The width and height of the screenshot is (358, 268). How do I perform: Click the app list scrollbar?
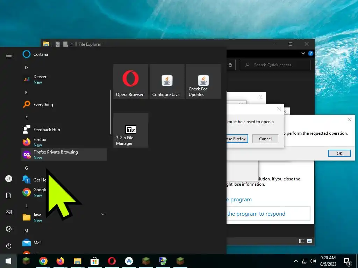[110, 112]
